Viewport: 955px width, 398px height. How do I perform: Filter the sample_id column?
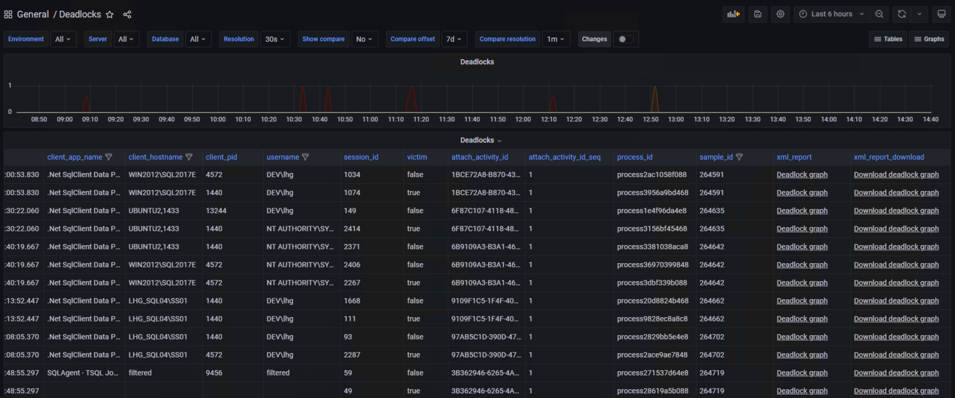[x=739, y=157]
